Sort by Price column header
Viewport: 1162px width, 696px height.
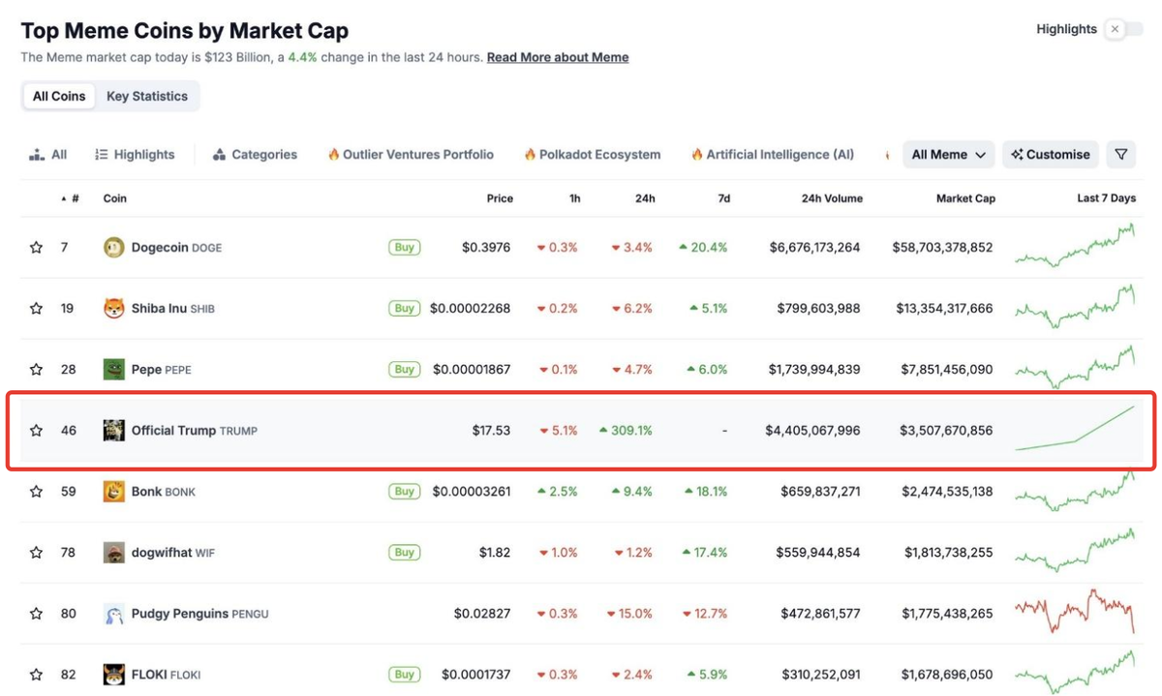500,198
